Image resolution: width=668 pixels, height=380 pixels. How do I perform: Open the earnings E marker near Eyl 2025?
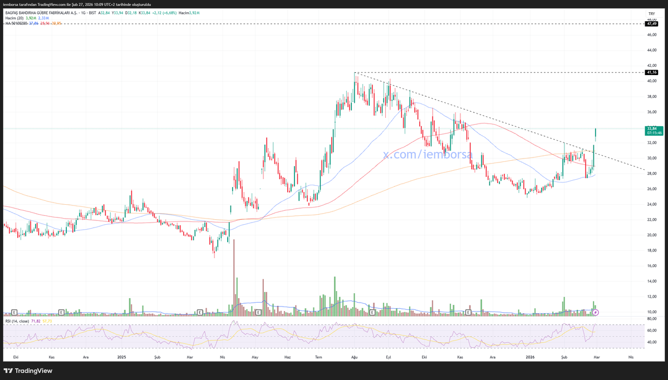(x=372, y=313)
